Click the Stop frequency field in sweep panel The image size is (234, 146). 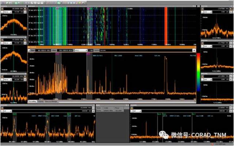coord(65,50)
